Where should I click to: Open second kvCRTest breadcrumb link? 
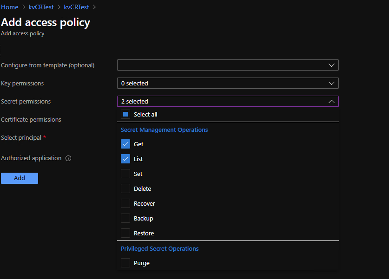(x=76, y=7)
